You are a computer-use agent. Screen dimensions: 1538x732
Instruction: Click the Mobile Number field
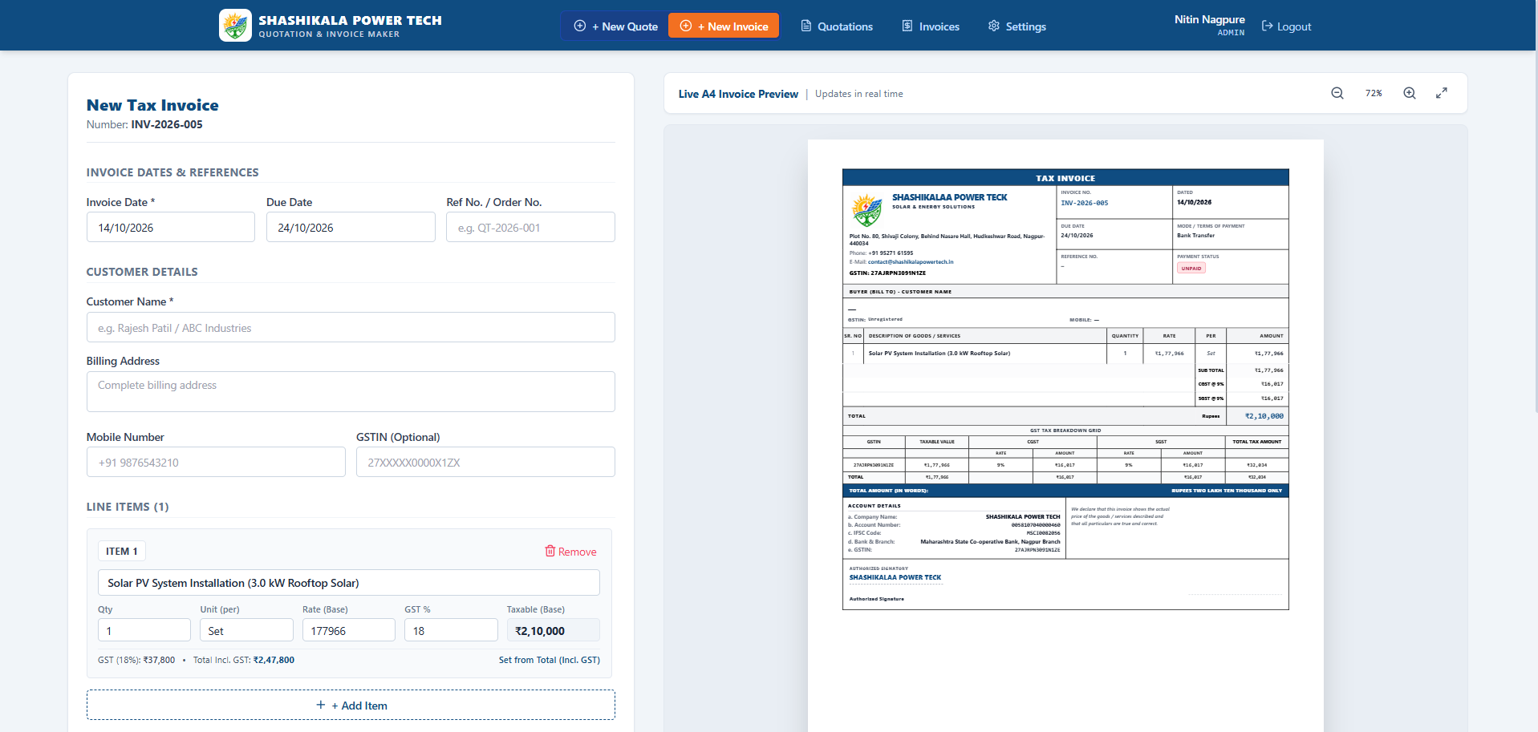(216, 462)
